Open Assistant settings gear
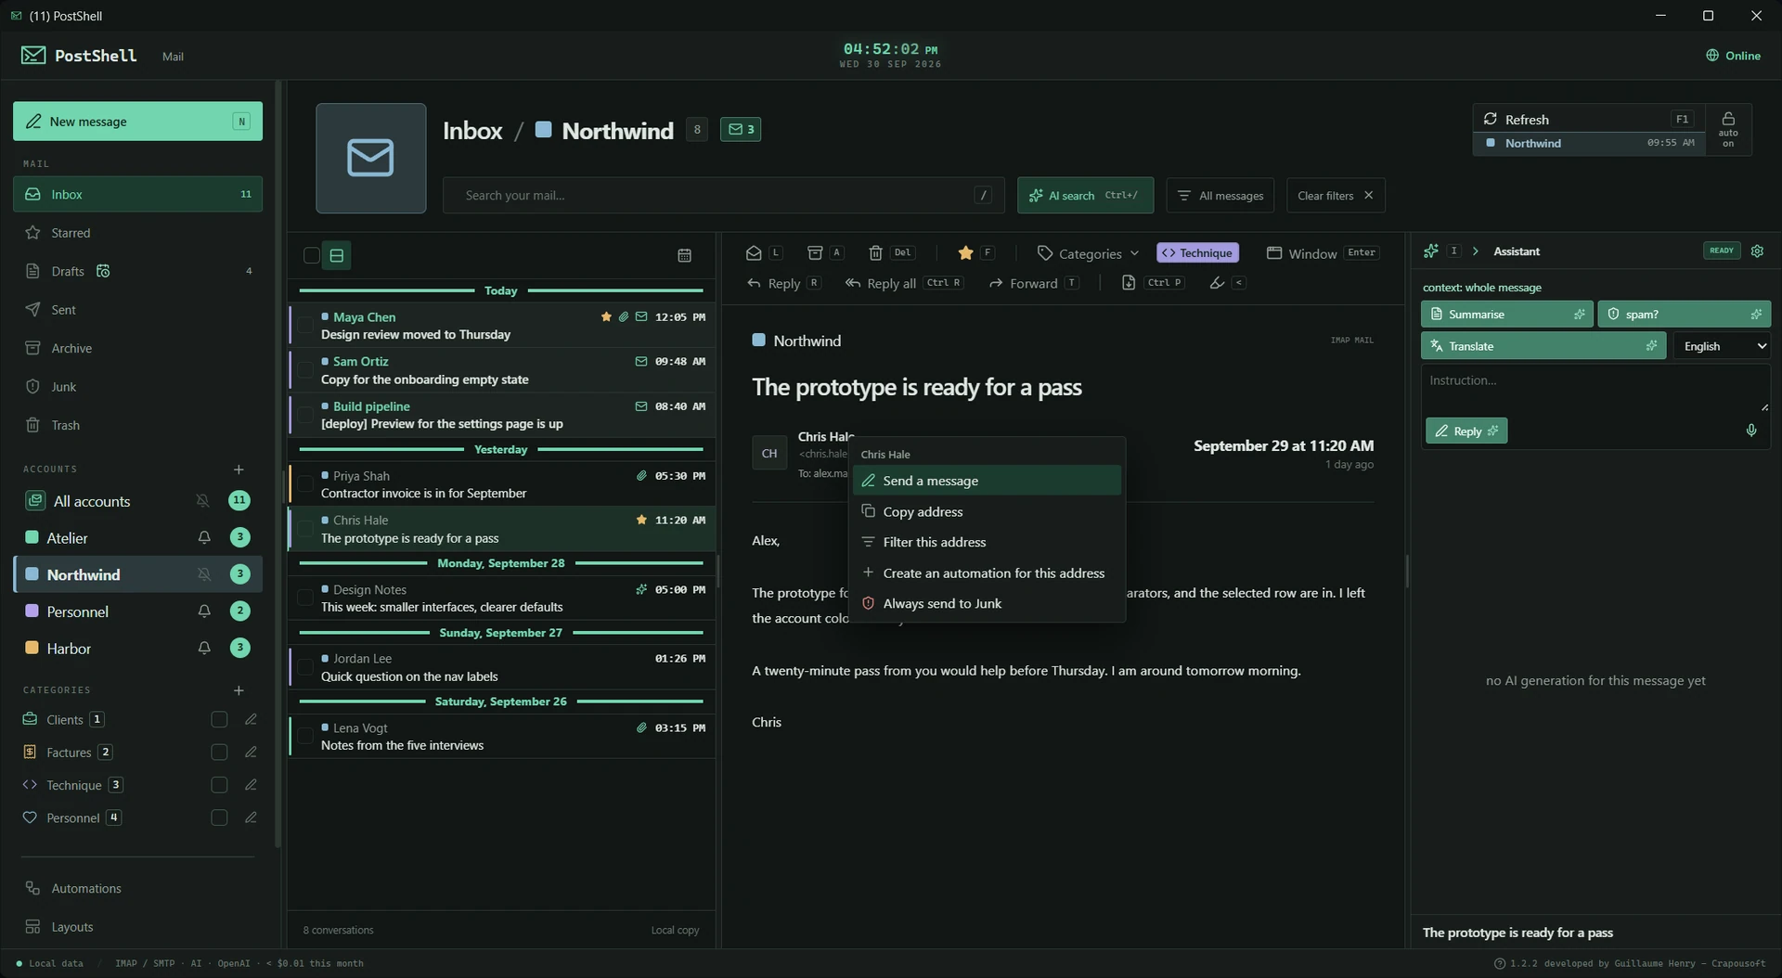This screenshot has height=978, width=1782. tap(1757, 251)
